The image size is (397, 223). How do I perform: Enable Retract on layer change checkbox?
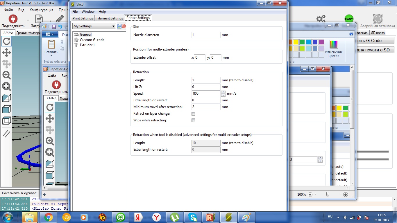coord(193,114)
